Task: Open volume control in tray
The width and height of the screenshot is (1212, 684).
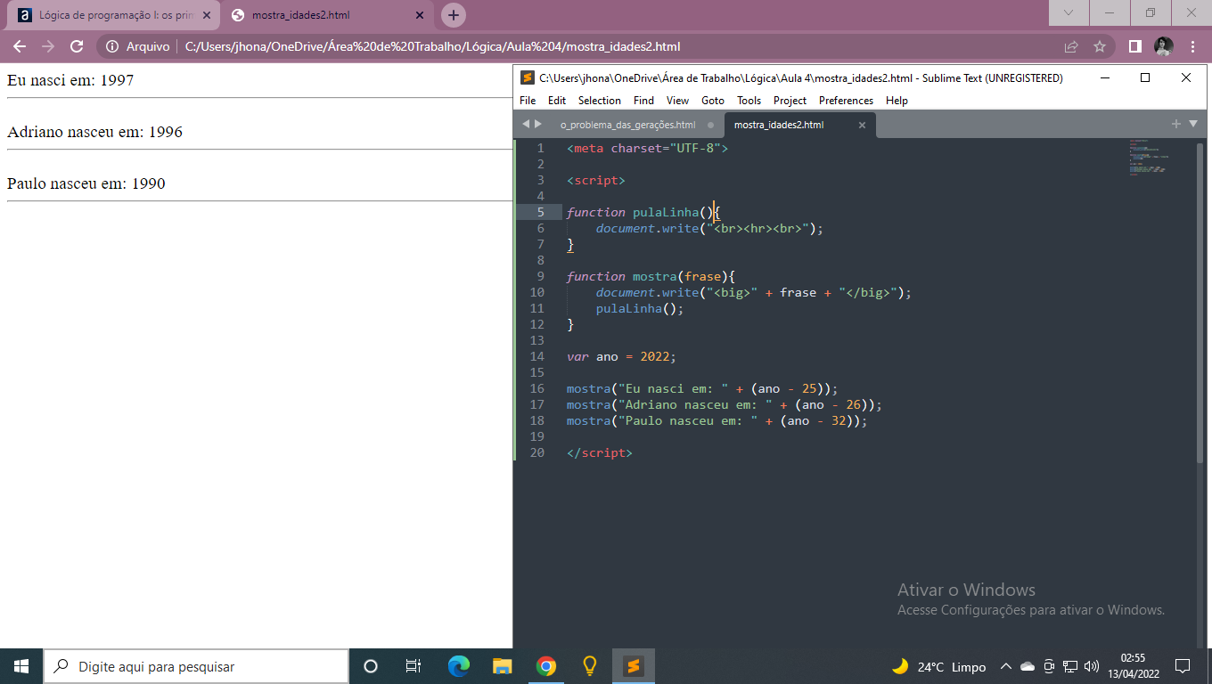Action: point(1092,666)
